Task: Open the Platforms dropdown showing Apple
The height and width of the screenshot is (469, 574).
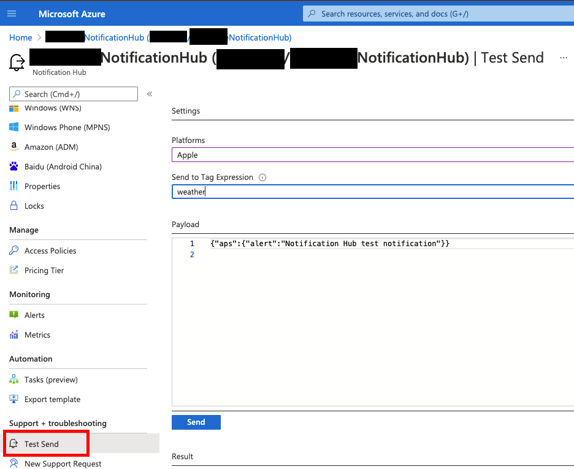Action: (373, 155)
